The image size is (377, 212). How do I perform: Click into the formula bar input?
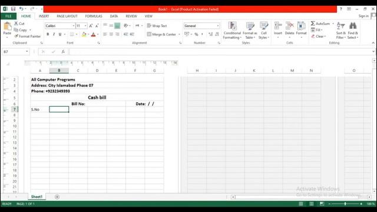pyautogui.click(x=221, y=52)
